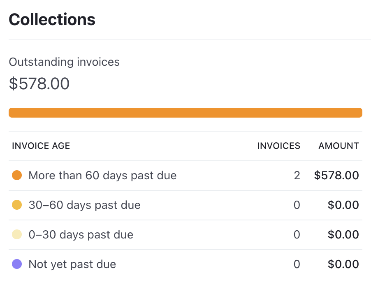Viewport: 371px width, 287px height.
Task: Click the orange dot for 60+ days past due
Action: pos(17,175)
